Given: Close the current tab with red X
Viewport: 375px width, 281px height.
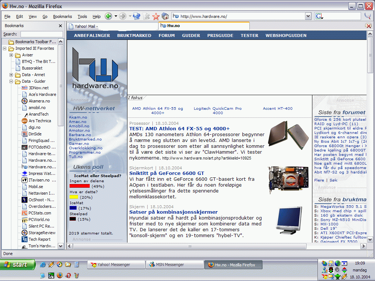Looking at the screenshot, I should click(368, 26).
